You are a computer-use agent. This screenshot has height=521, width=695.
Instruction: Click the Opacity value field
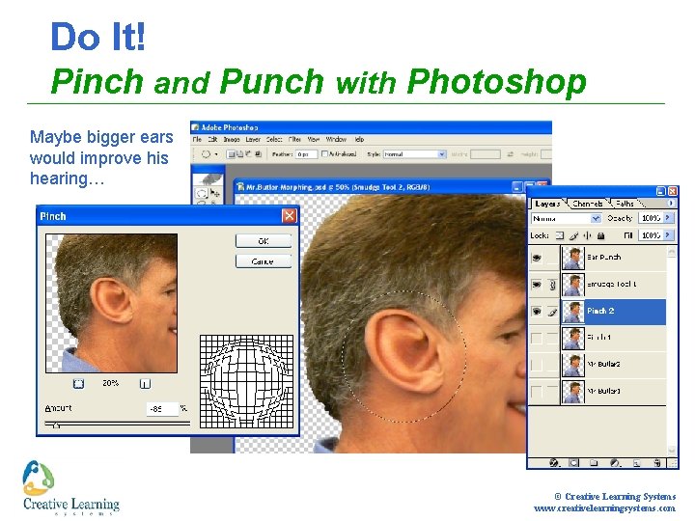(x=651, y=218)
